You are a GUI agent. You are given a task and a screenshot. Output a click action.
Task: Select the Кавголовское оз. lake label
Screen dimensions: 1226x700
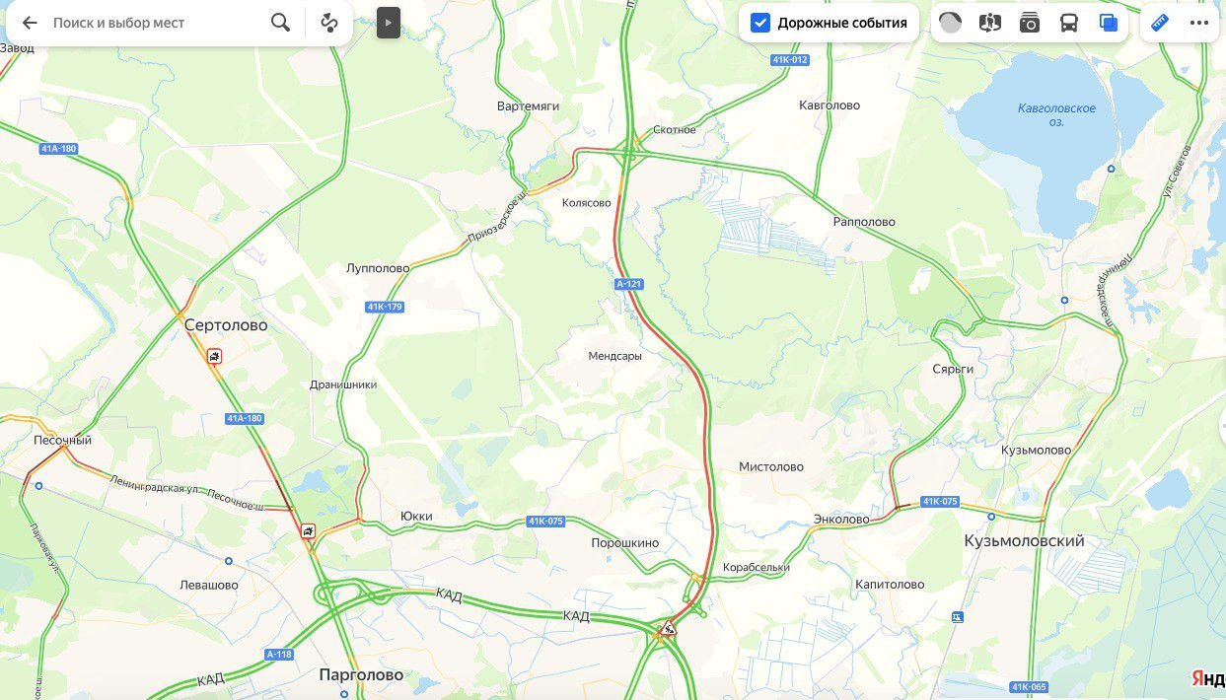coord(1057,114)
